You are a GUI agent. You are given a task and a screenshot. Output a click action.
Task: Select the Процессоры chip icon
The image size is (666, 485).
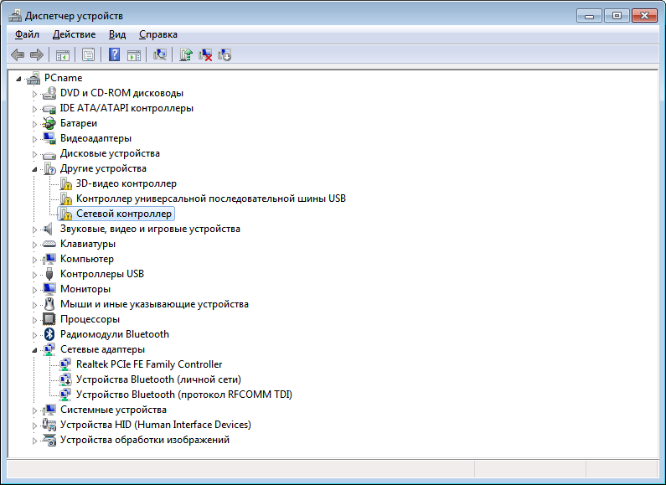click(x=49, y=319)
